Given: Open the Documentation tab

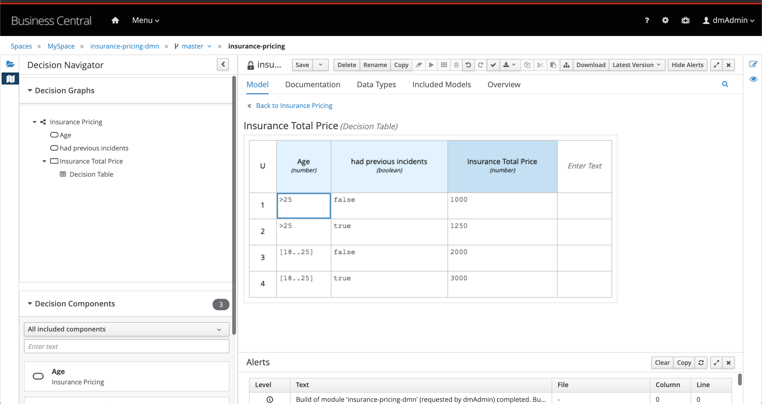Looking at the screenshot, I should (312, 85).
